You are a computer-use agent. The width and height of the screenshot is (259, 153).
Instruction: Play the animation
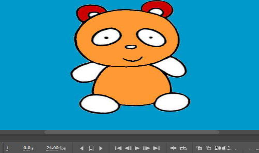[x=137, y=148]
